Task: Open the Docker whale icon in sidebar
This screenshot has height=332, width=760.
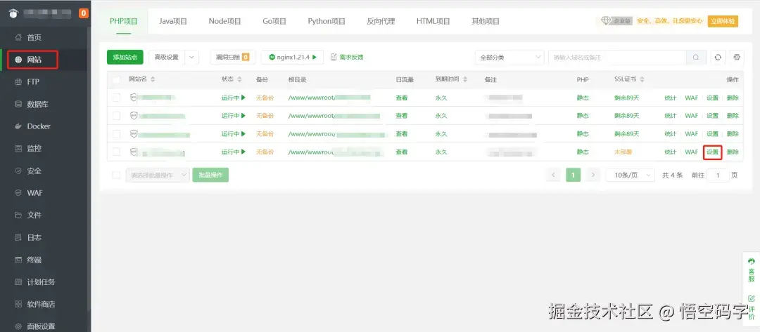Action: 18,126
